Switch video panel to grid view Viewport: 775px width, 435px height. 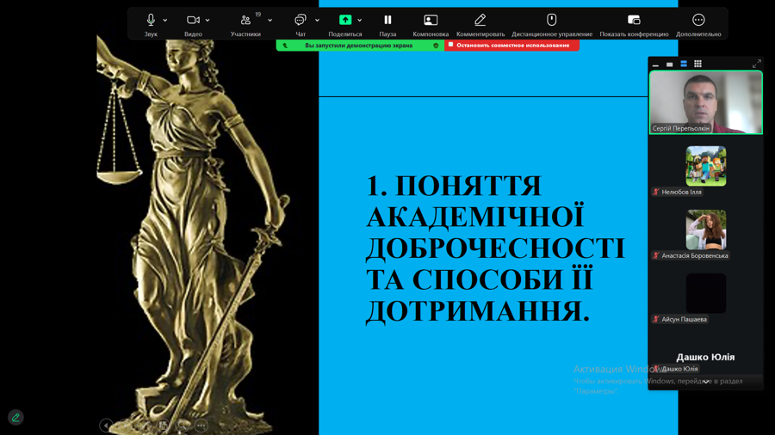[x=697, y=64]
